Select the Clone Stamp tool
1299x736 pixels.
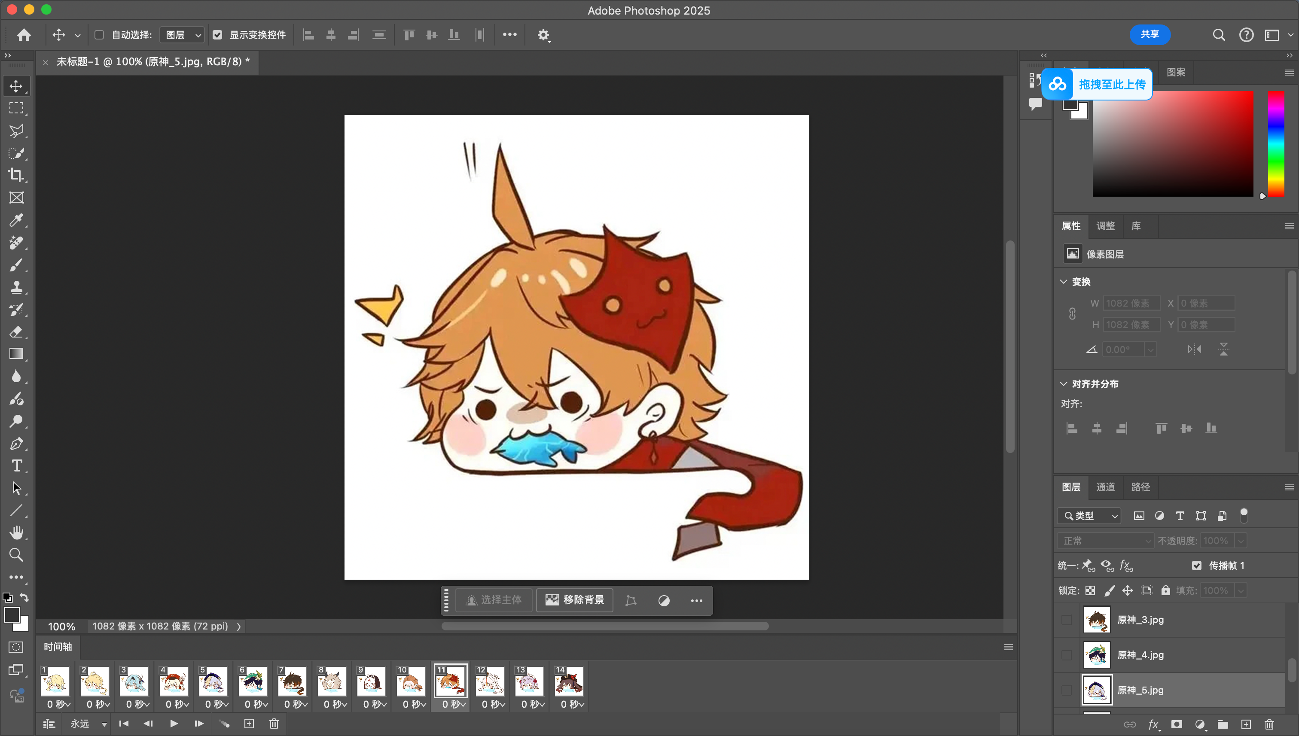[16, 287]
